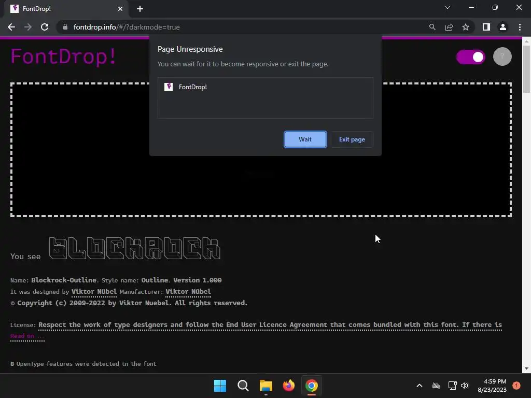Click the Style name Outline text

pos(135,280)
